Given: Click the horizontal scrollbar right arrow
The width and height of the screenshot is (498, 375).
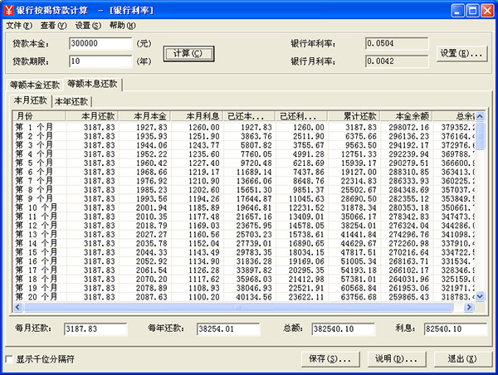Looking at the screenshot, I should [469, 307].
